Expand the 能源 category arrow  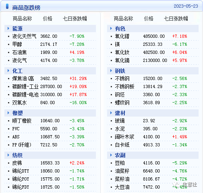(8, 29)
